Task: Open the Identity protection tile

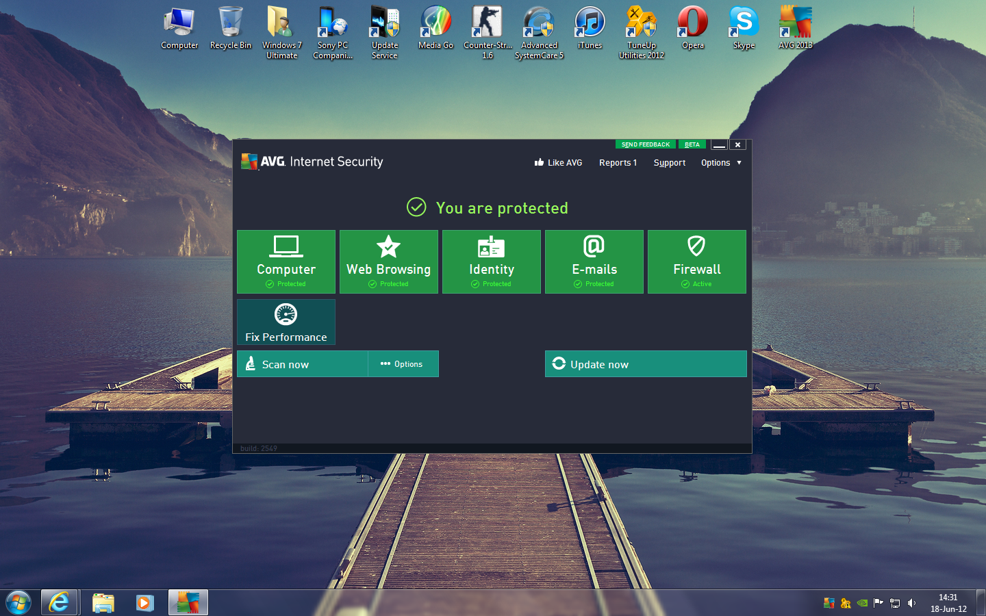Action: tap(492, 262)
